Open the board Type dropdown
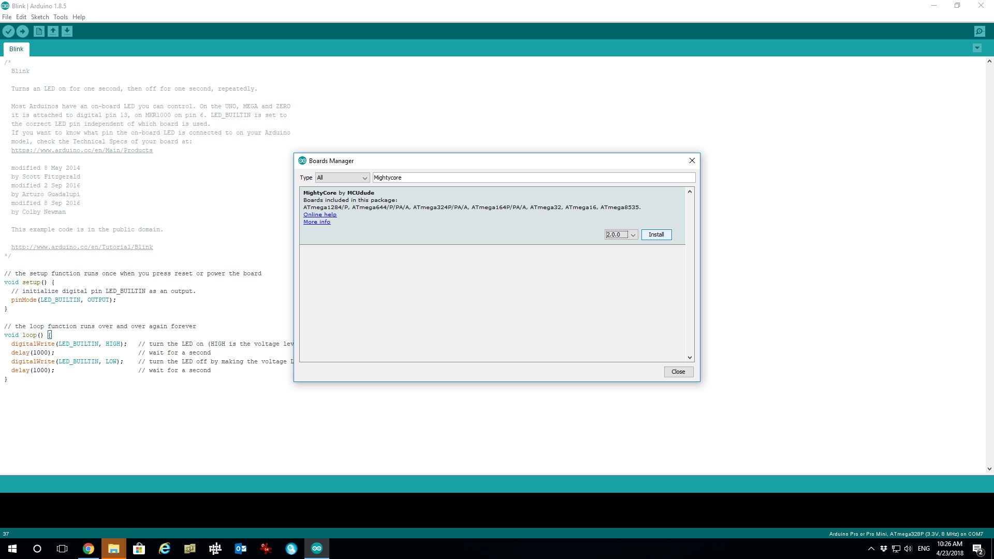The width and height of the screenshot is (994, 559). (x=342, y=178)
